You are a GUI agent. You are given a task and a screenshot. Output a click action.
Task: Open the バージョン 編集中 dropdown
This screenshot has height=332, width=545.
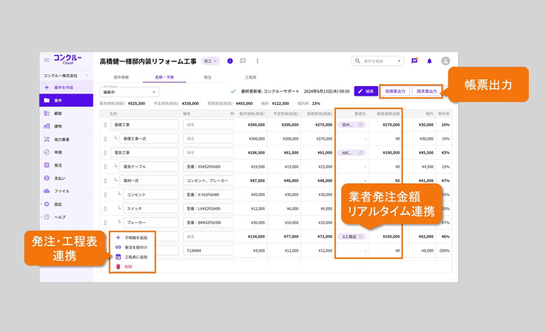coord(129,93)
